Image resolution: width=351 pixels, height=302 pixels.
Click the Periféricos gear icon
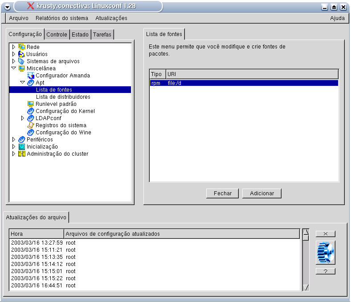click(22, 140)
